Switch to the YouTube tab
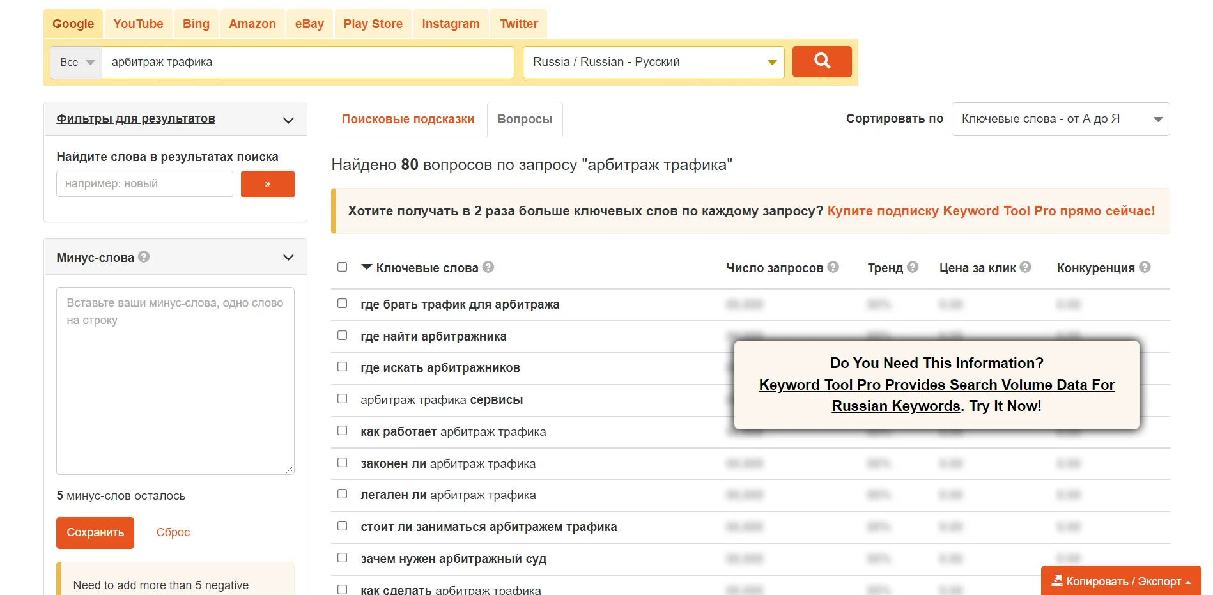 (x=138, y=24)
